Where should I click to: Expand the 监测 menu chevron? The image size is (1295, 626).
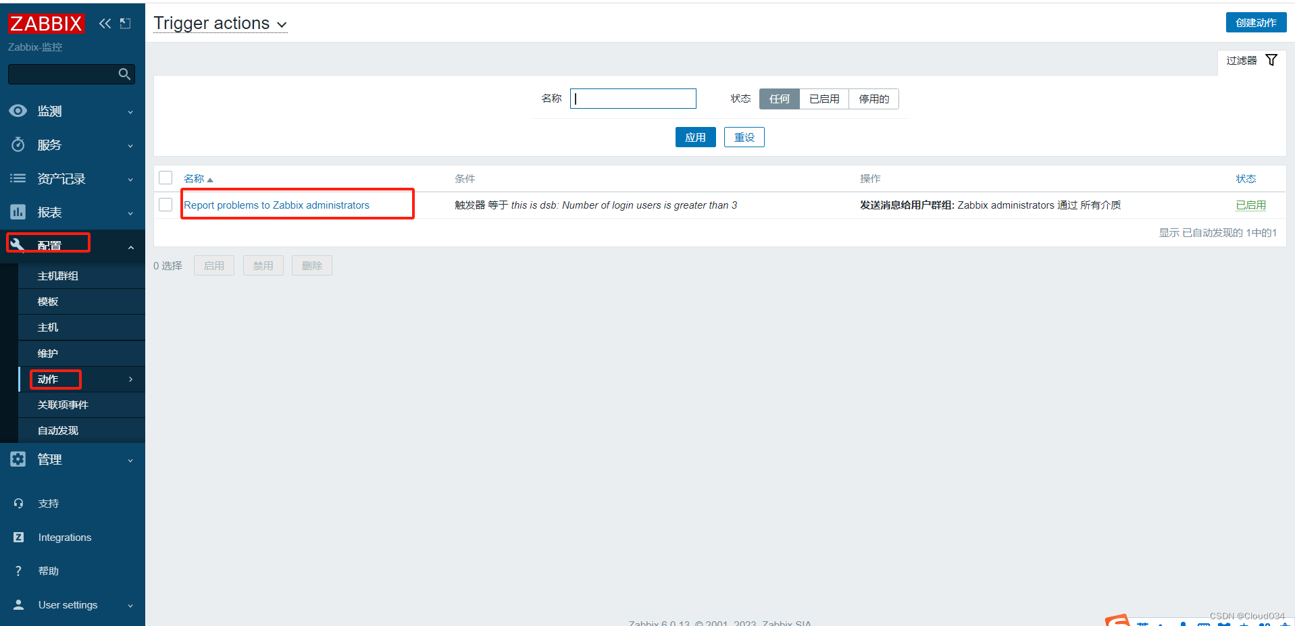click(130, 112)
